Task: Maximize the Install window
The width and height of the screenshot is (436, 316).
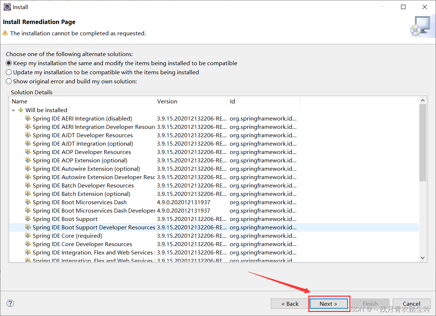Action: click(x=403, y=7)
